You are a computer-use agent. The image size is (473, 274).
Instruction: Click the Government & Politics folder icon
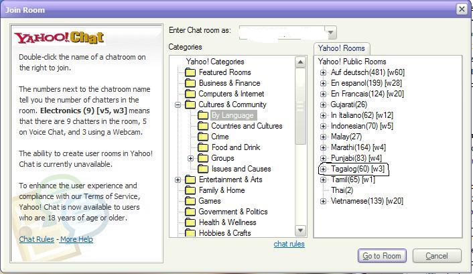(x=190, y=212)
